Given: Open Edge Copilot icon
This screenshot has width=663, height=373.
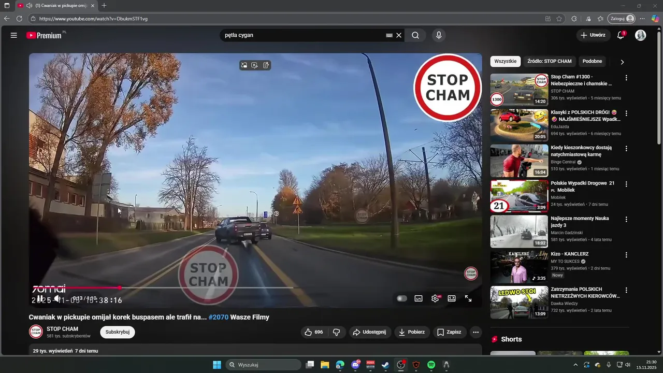Looking at the screenshot, I should [655, 19].
